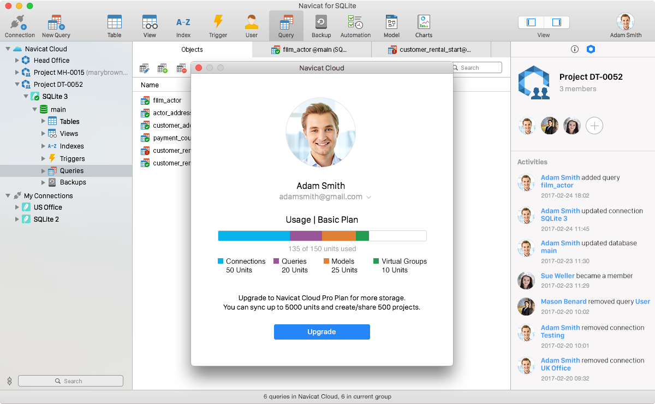Toggle left pane visibility in View control
This screenshot has height=404, width=655.
(531, 22)
